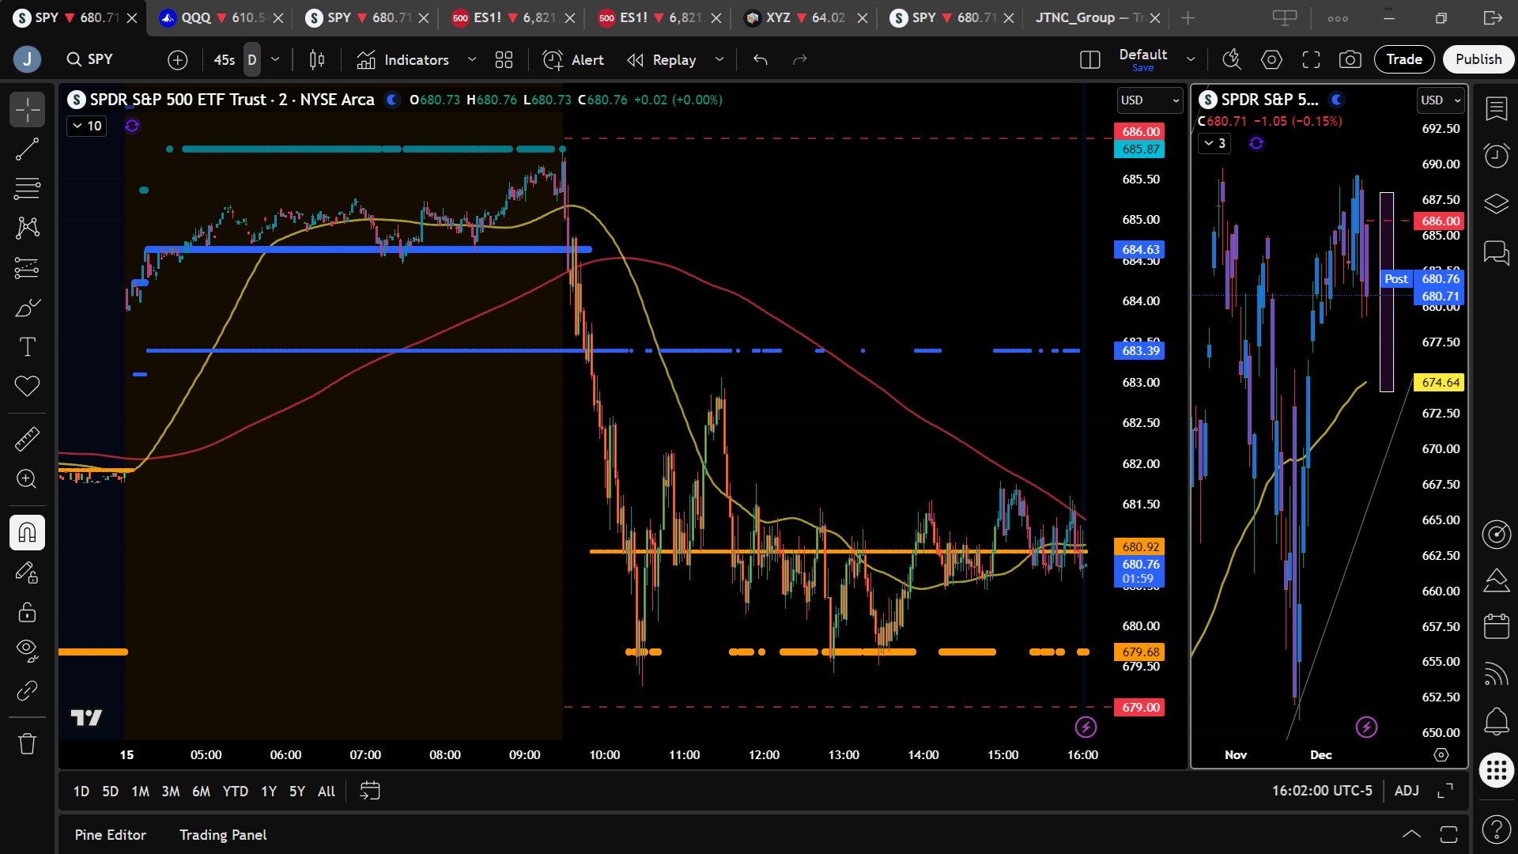
Task: Click the Indicators toolbar button
Action: (x=403, y=59)
